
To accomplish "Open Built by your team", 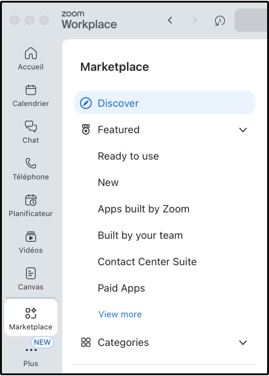I will pyautogui.click(x=140, y=235).
